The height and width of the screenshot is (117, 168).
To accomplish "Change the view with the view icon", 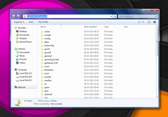I will (x=139, y=22).
